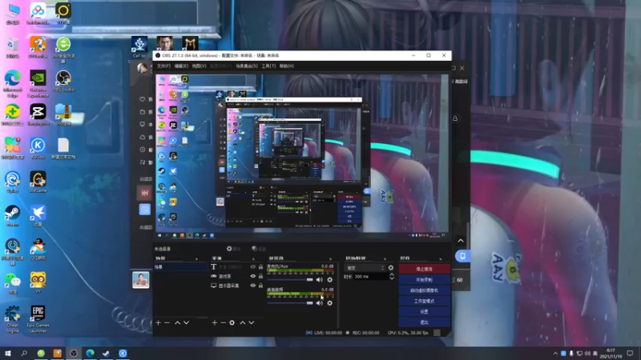641x360 pixels.
Task: Open the 编辑(E) menu in OBS
Action: tap(181, 66)
